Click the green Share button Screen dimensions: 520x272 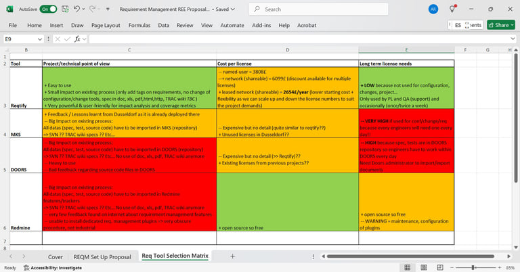coord(501,25)
